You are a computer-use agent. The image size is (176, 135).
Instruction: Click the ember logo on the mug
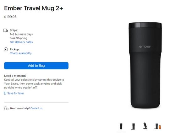point(145,46)
